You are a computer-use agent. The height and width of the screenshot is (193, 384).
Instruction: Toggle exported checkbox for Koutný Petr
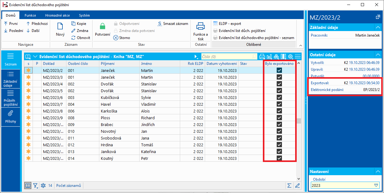pos(279,158)
